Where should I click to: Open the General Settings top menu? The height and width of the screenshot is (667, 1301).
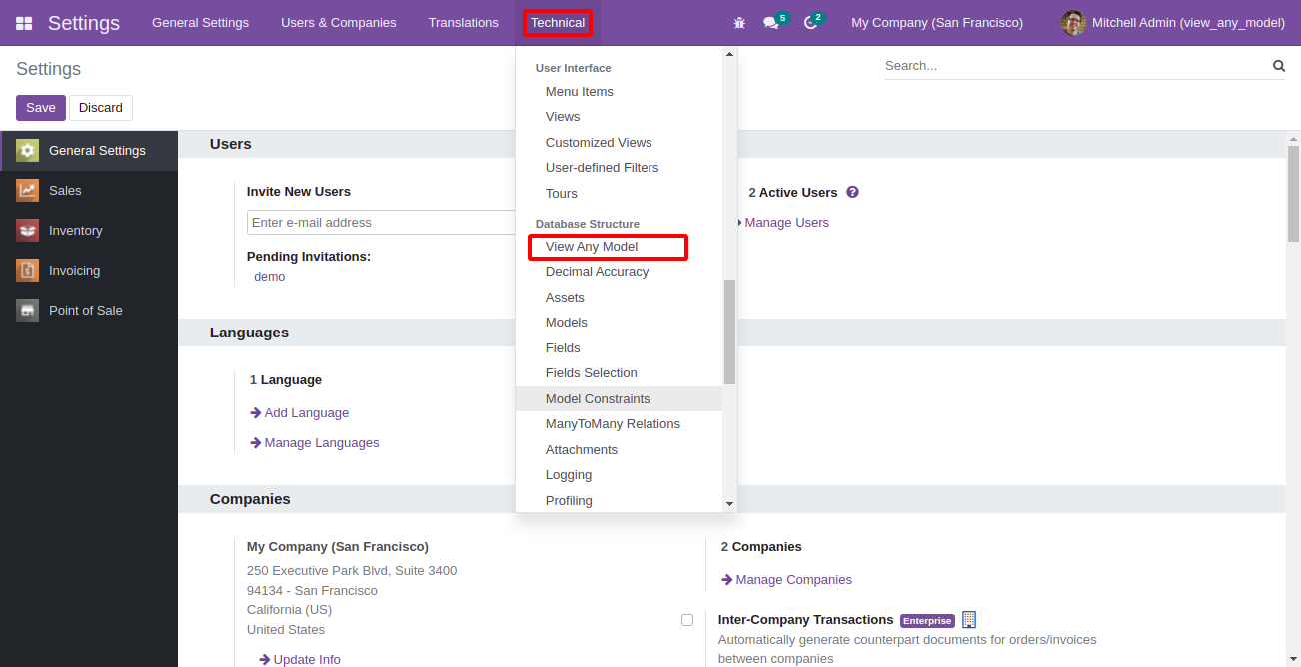point(200,23)
